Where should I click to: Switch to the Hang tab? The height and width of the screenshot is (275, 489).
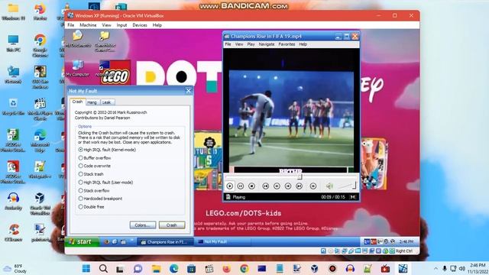pos(92,102)
